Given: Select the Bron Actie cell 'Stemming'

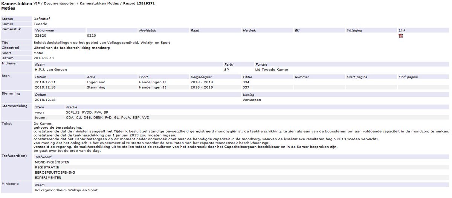Looking at the screenshot, I should 96,87.
